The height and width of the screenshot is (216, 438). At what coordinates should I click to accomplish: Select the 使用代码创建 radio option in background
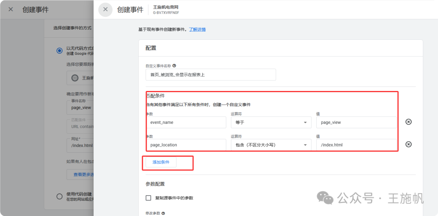(59, 197)
